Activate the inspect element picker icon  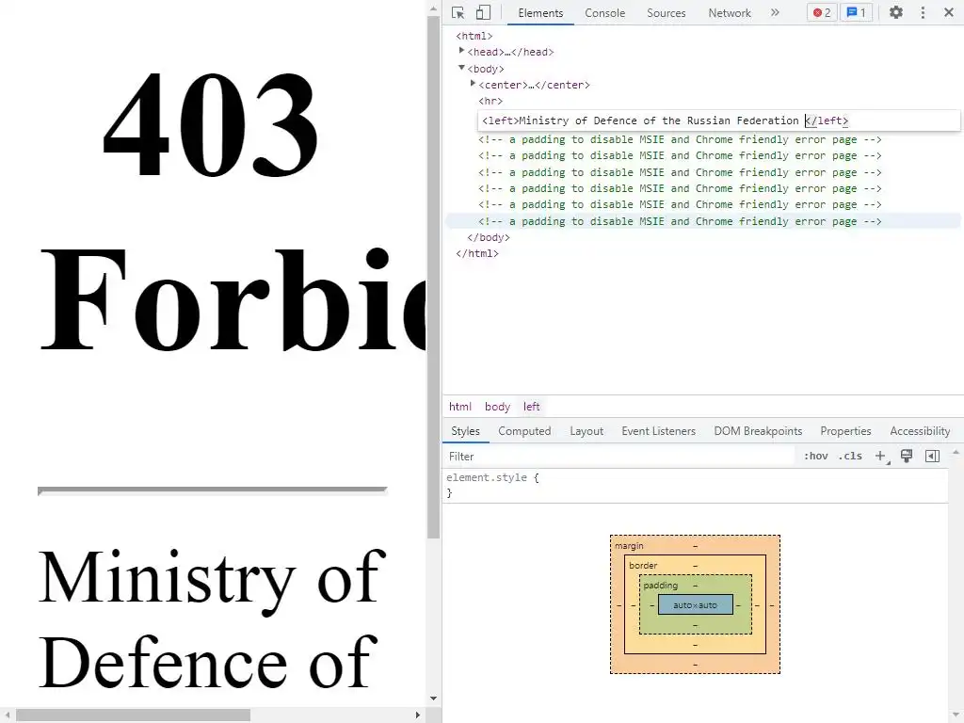coord(458,12)
